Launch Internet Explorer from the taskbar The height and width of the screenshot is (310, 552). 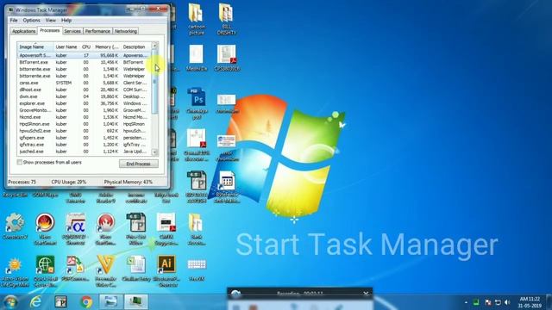click(x=35, y=302)
